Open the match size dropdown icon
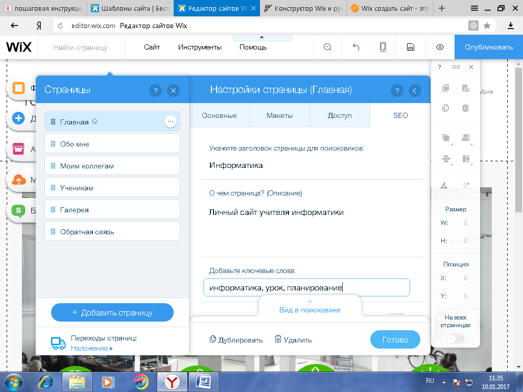Viewport: 523px width, 392px height. (466, 159)
